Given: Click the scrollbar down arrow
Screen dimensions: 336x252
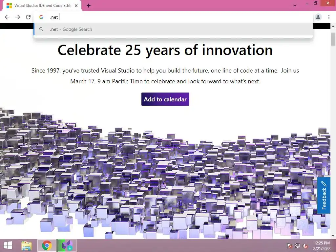Looking at the screenshot, I should coord(333,236).
